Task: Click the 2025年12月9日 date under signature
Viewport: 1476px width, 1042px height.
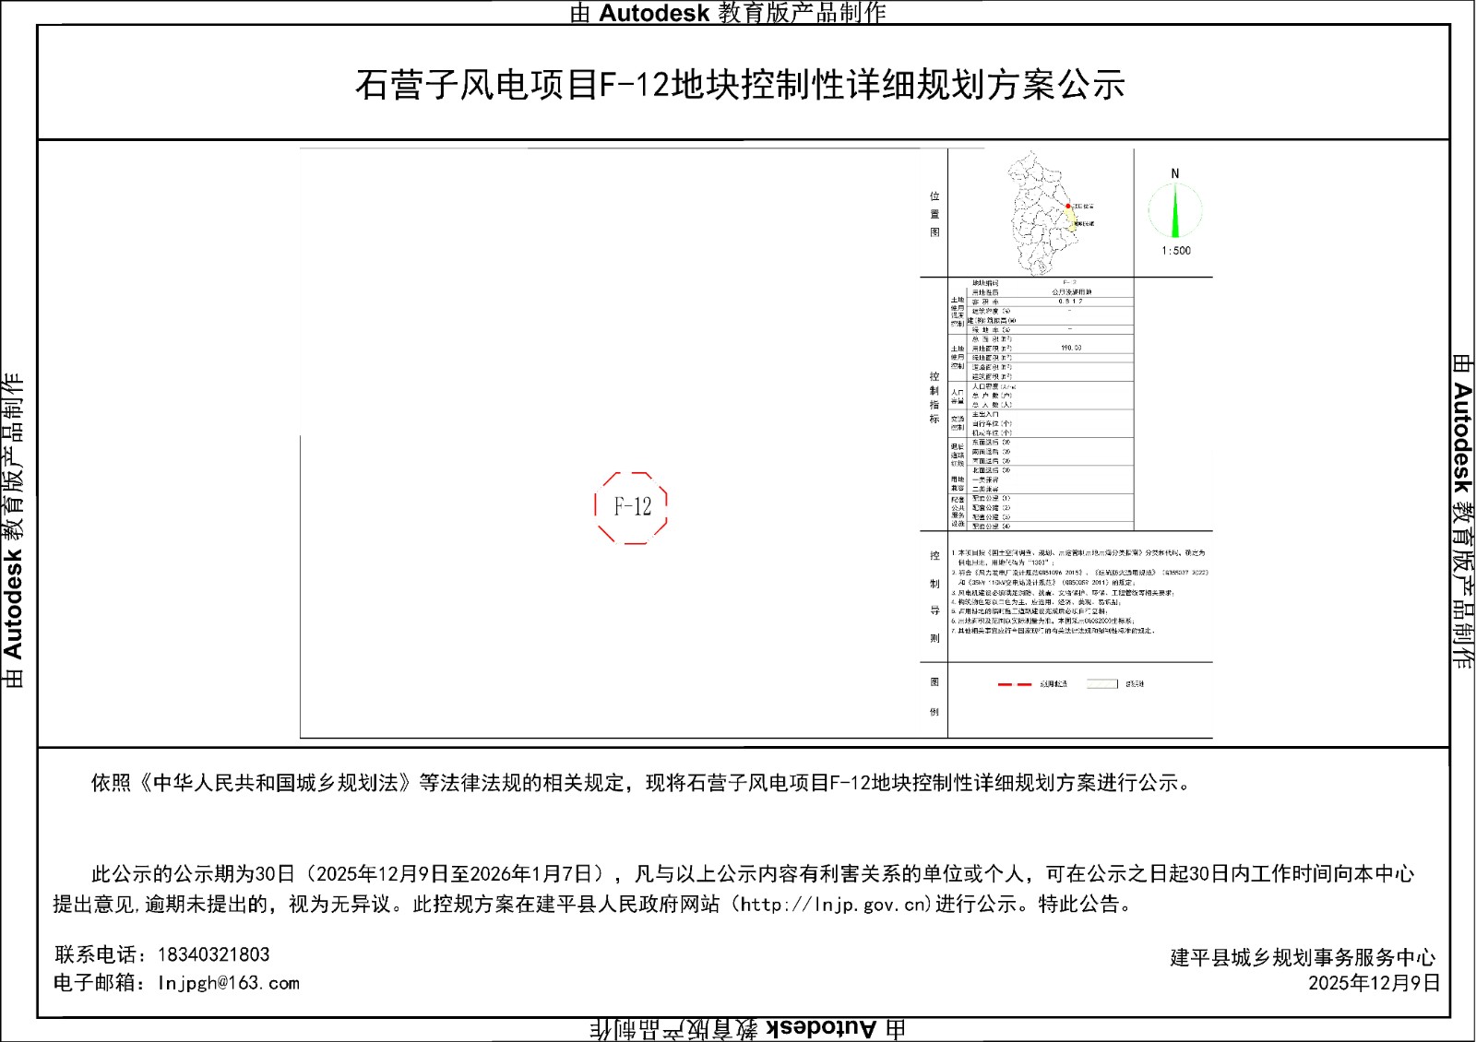Action: [1374, 983]
